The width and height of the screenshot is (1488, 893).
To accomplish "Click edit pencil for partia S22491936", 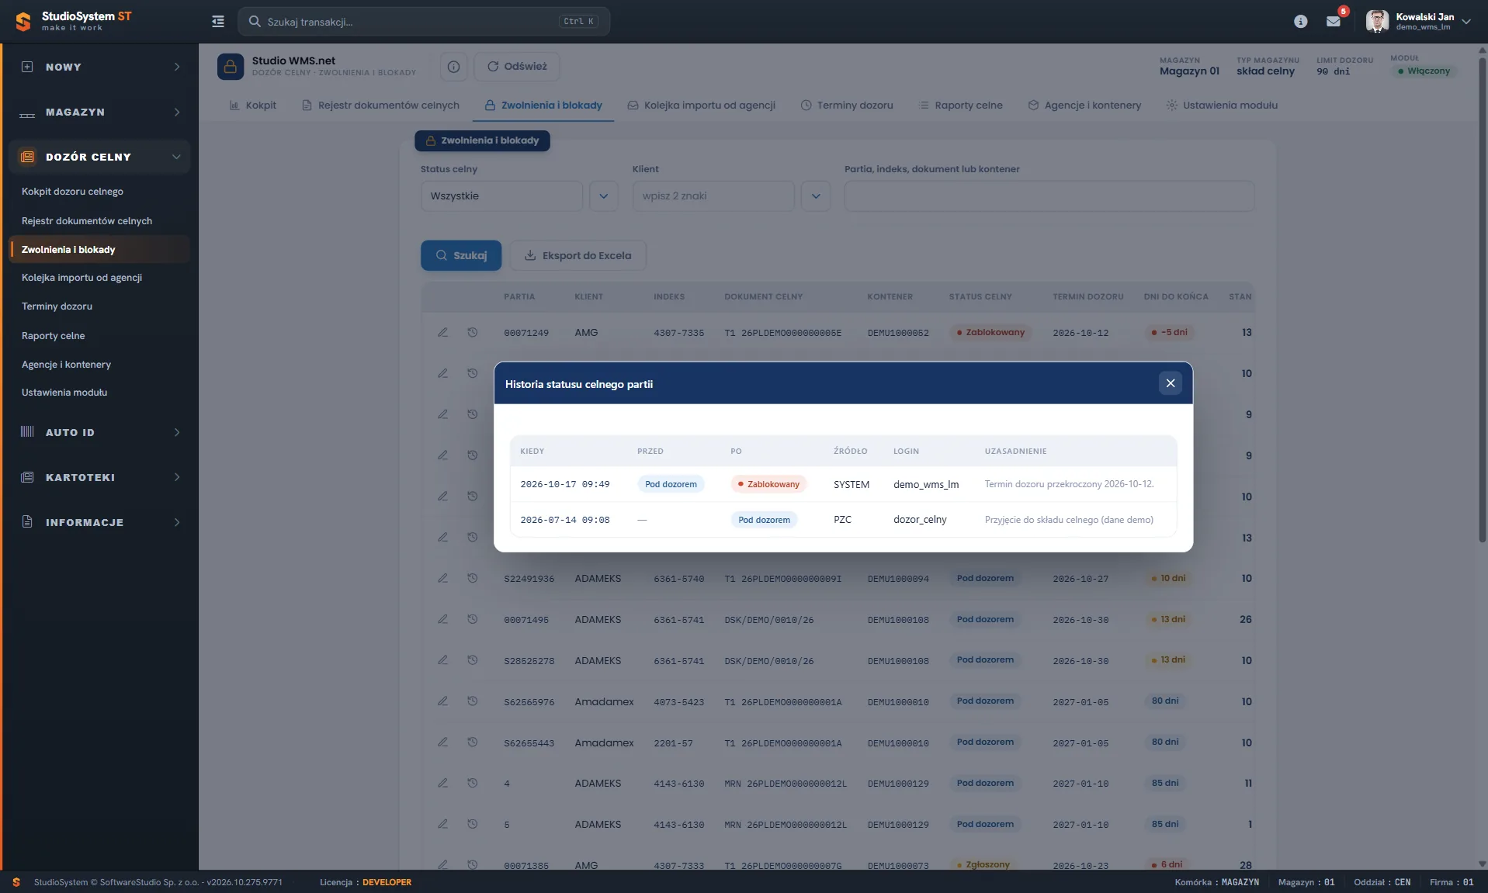I will click(x=442, y=578).
